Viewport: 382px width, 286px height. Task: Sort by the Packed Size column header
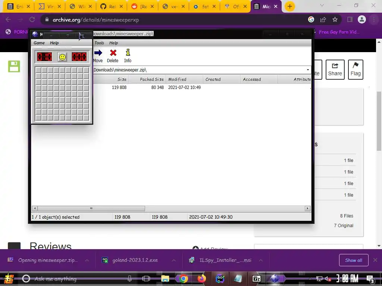[147, 79]
